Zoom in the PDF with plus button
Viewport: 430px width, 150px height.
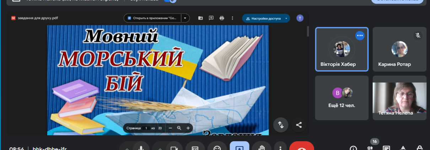coord(188,128)
